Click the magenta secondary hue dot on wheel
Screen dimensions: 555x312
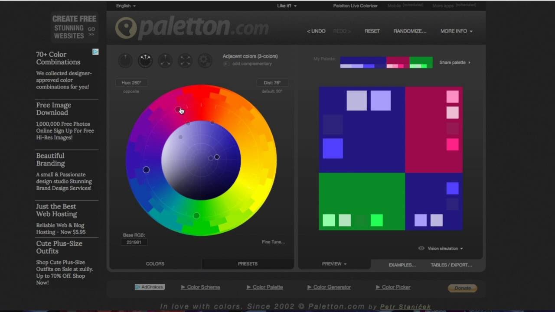pos(178,110)
